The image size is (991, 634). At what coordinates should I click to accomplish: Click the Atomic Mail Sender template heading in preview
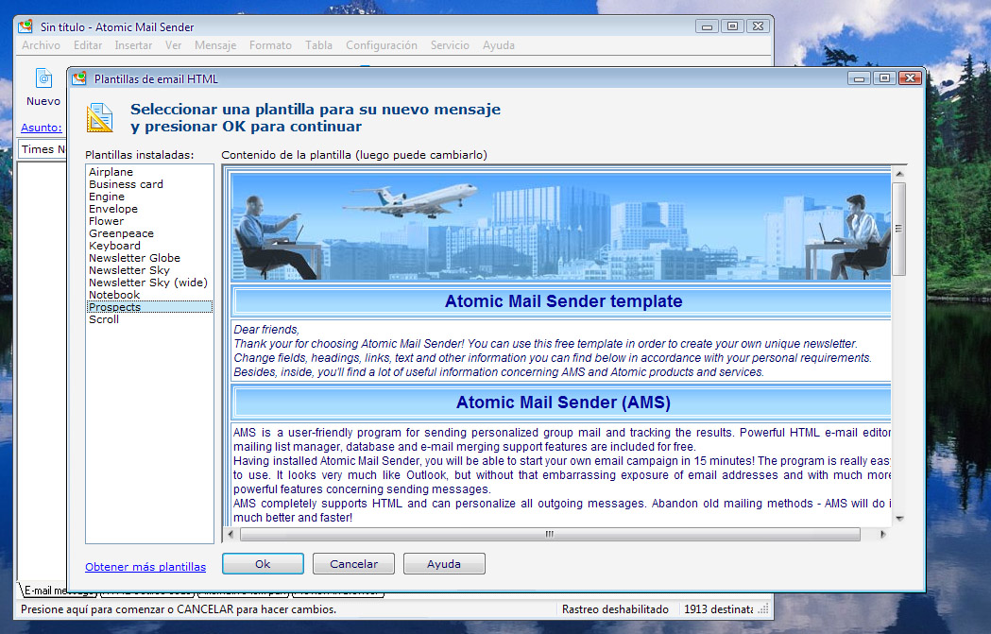pyautogui.click(x=563, y=300)
